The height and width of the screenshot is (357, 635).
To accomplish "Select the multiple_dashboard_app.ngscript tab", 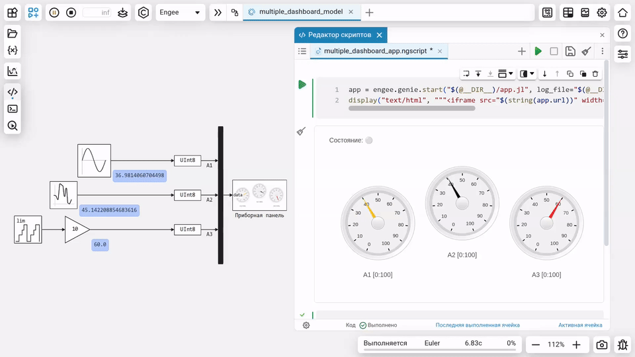I will [x=374, y=51].
